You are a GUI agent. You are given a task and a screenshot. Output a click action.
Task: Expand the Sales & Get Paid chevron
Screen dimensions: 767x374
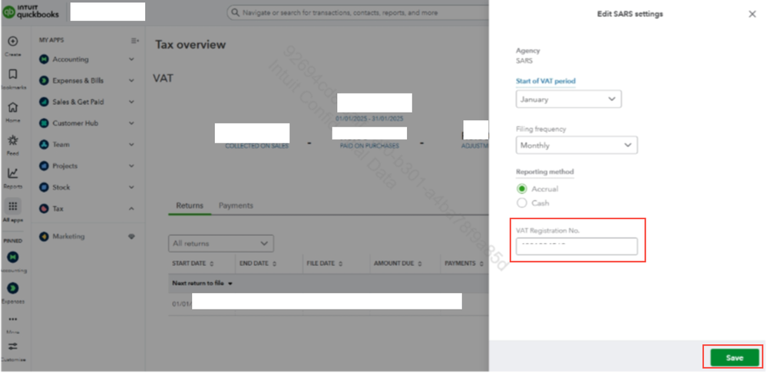(131, 102)
